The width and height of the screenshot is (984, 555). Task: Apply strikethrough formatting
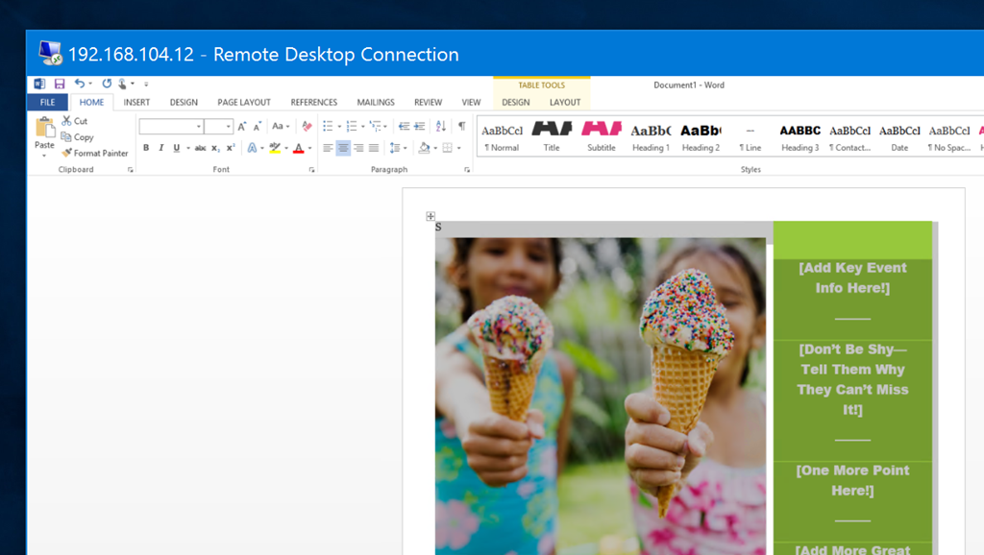pyautogui.click(x=200, y=148)
